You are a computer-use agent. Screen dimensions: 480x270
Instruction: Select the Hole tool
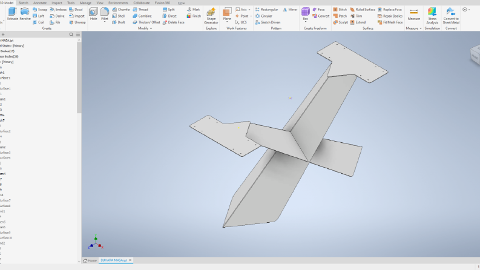pos(93,14)
